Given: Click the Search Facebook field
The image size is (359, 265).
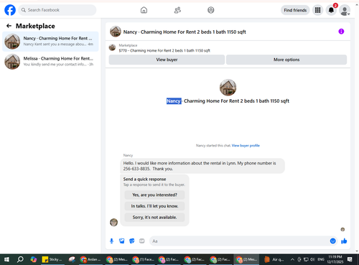Looking at the screenshot, I should point(57,10).
